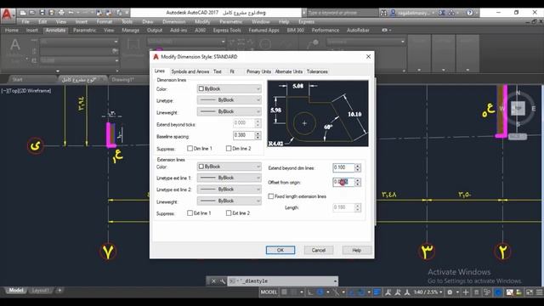The image size is (544, 306).
Task: Click the grid display icon in status bar
Action: pos(284,292)
